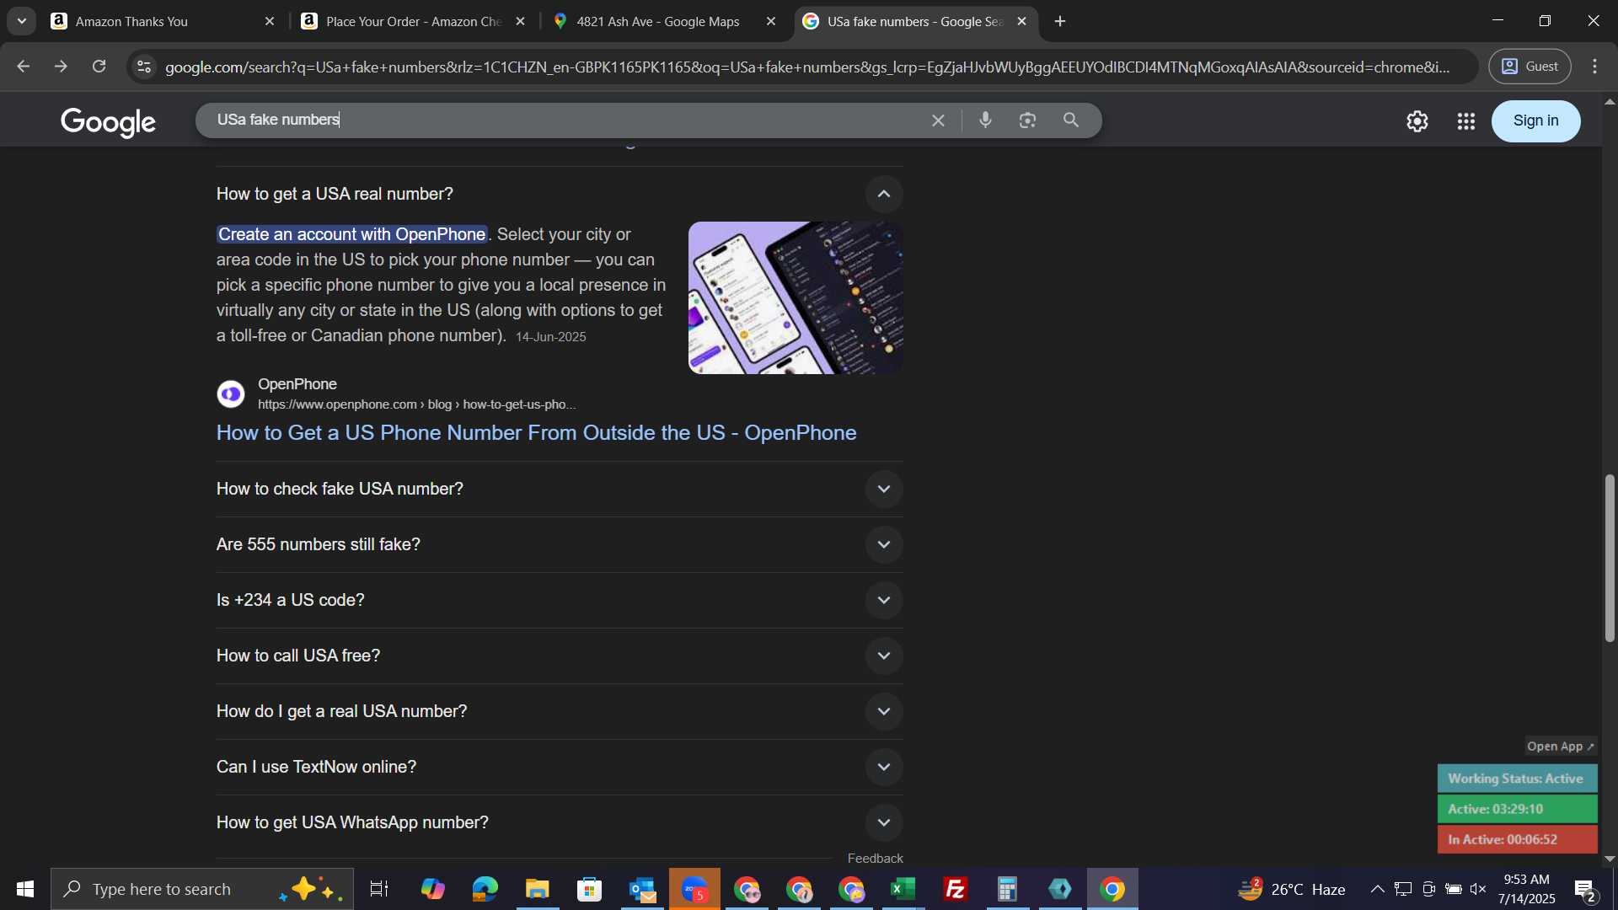The width and height of the screenshot is (1618, 910).
Task: Click highlighted 'Create an account with OpenPhone' text
Action: (x=352, y=235)
